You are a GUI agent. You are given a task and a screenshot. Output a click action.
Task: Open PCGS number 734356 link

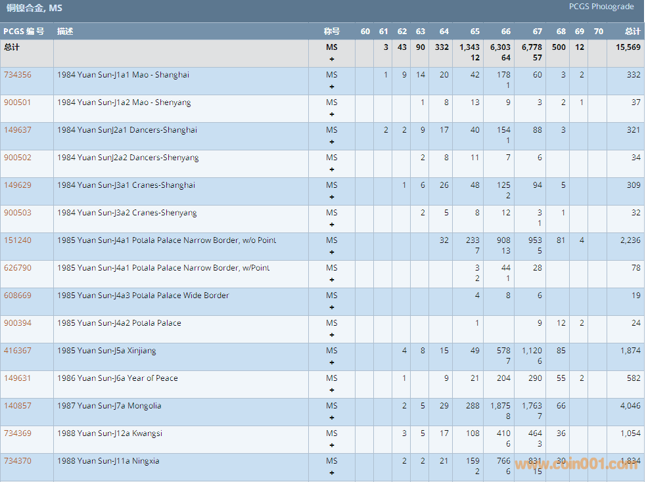(x=18, y=75)
